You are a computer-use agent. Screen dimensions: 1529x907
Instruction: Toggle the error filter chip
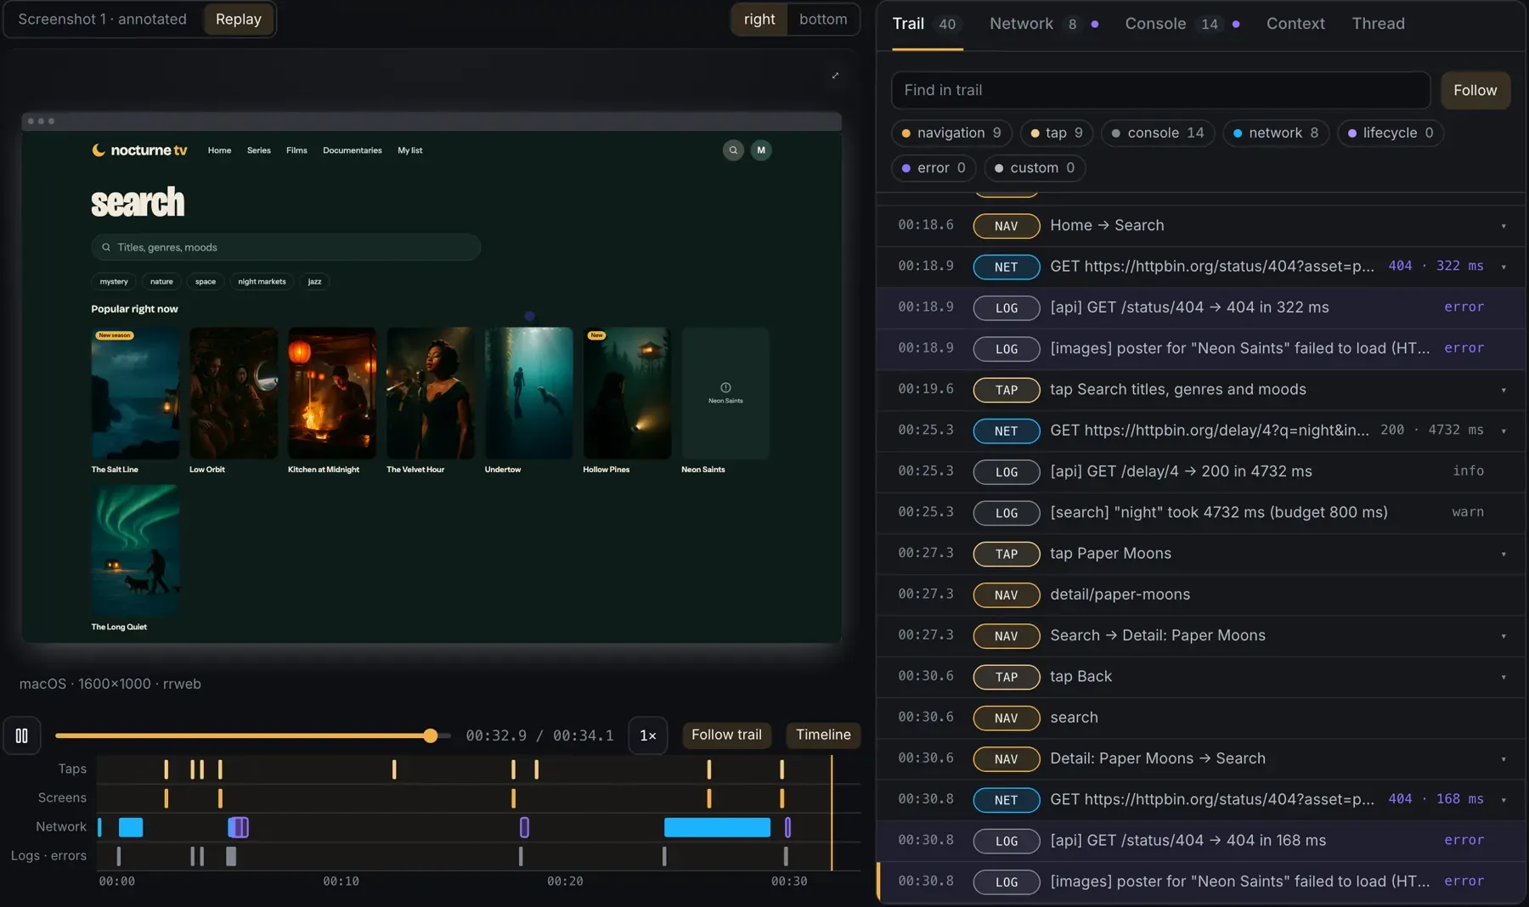click(934, 168)
